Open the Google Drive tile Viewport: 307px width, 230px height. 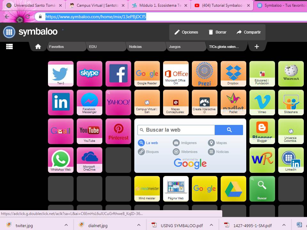[x=233, y=189]
